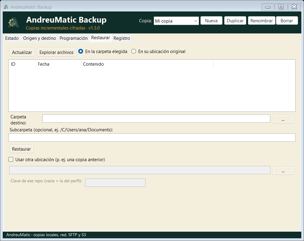The height and width of the screenshot is (241, 304).
Task: Click the title bar app icon
Action: (x=6, y=7)
